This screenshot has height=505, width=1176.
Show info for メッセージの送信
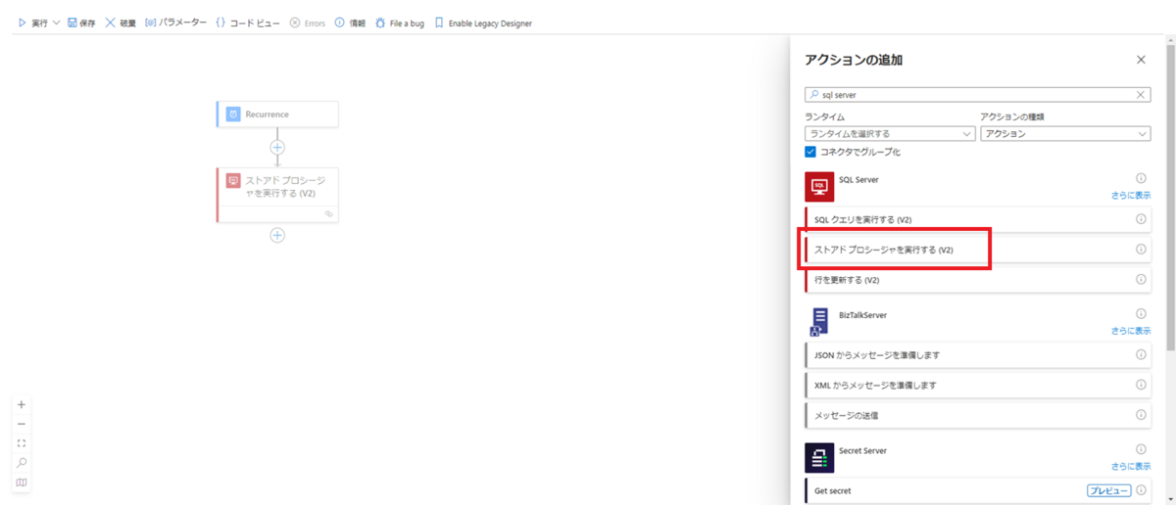[1141, 415]
